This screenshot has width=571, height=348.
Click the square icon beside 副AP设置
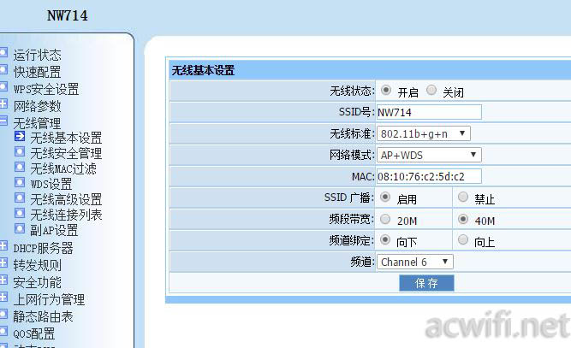20,228
